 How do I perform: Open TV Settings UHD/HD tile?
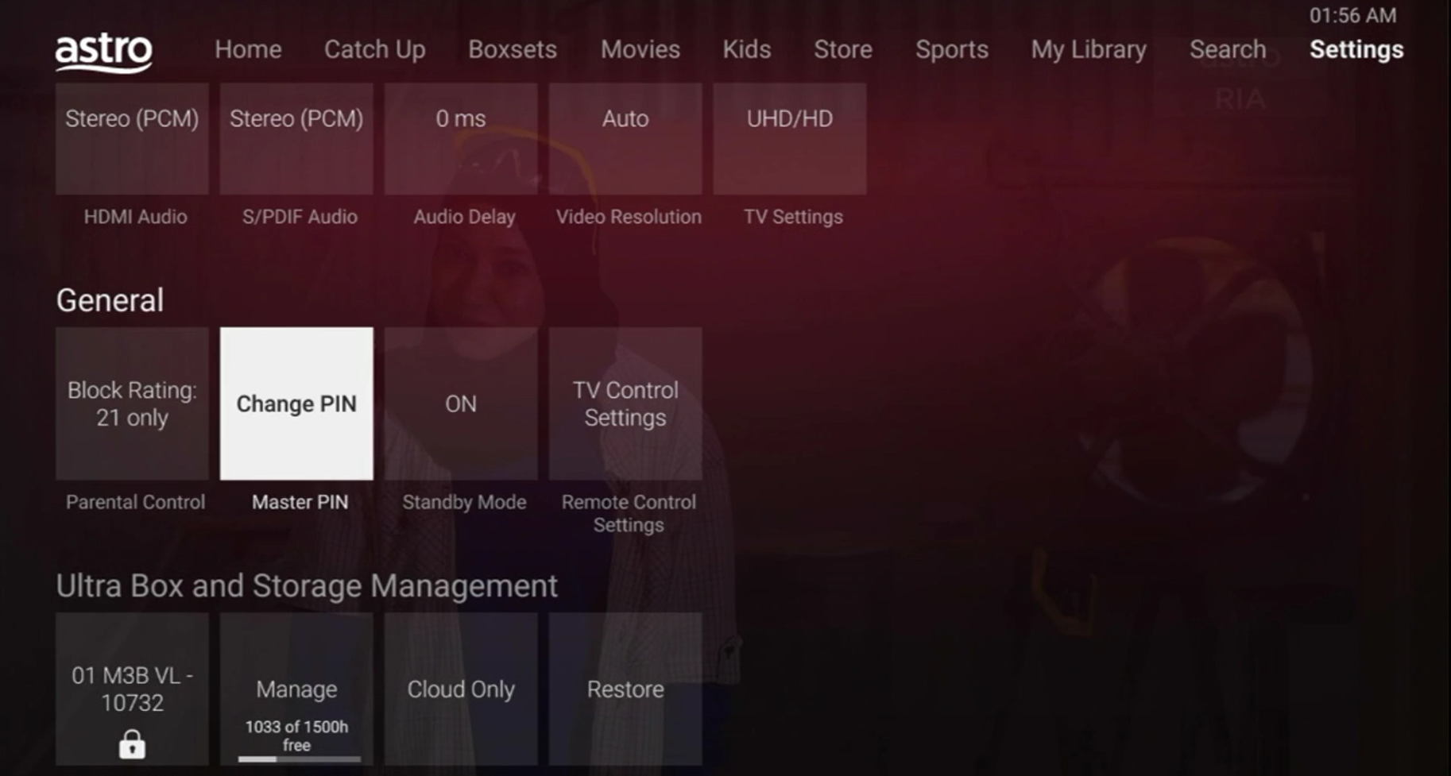point(790,139)
